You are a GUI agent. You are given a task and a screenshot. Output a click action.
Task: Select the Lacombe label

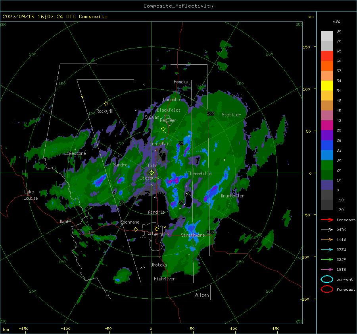pyautogui.click(x=171, y=100)
